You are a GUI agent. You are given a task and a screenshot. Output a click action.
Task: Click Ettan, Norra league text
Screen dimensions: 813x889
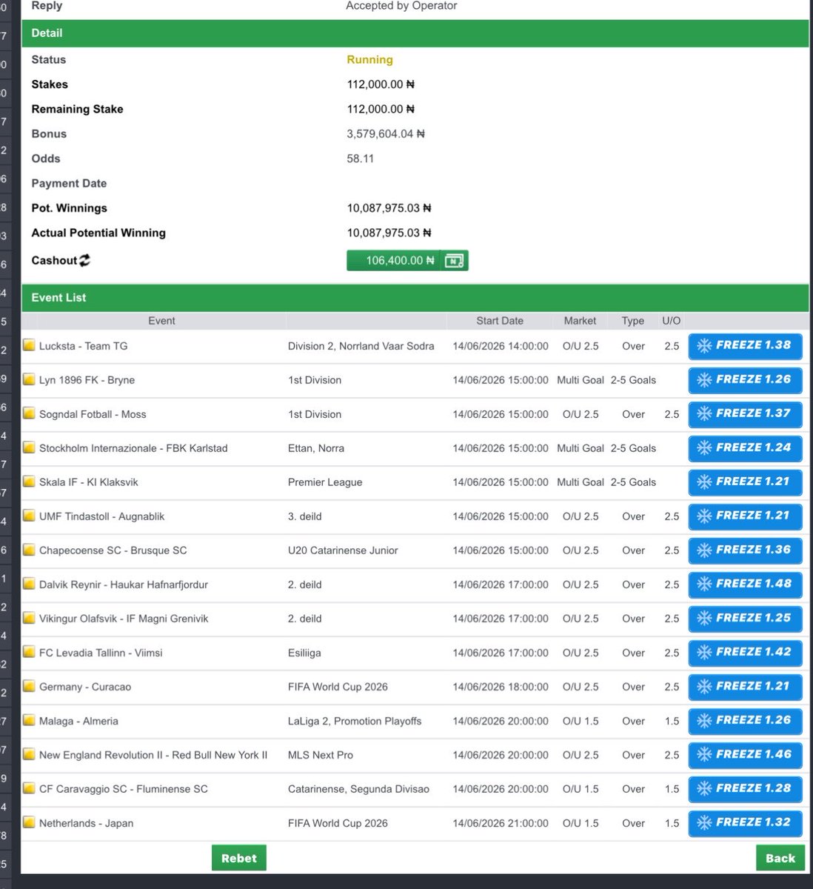pos(316,448)
